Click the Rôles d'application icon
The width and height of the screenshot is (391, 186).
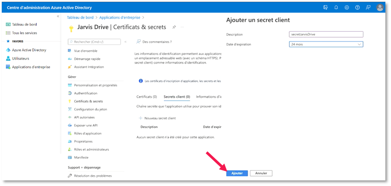click(70, 133)
